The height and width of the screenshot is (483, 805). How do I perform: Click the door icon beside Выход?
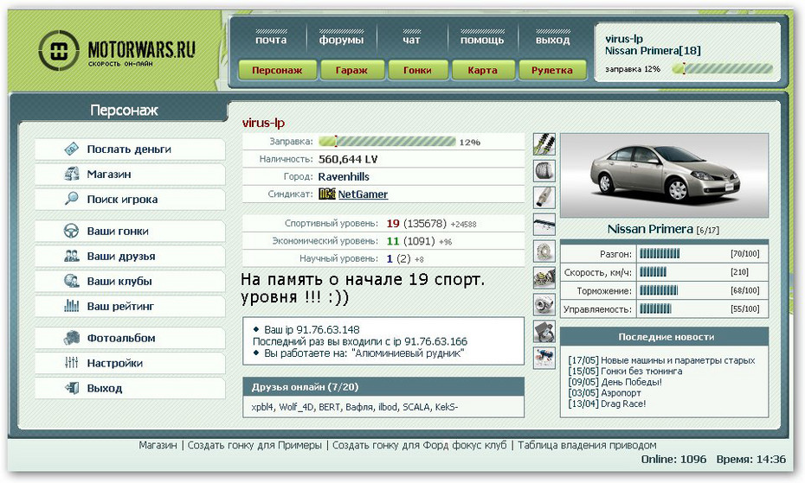71,388
